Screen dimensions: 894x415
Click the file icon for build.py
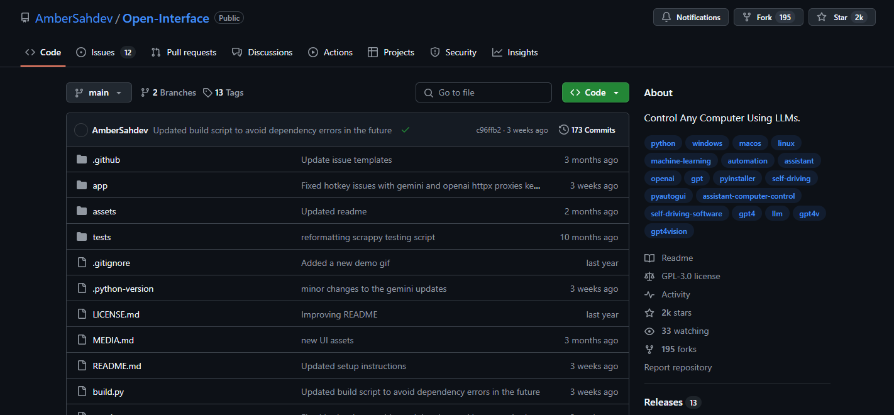tap(82, 392)
